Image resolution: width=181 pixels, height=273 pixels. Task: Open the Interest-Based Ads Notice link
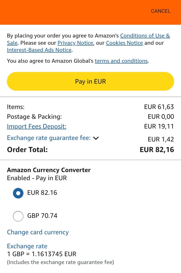39,50
